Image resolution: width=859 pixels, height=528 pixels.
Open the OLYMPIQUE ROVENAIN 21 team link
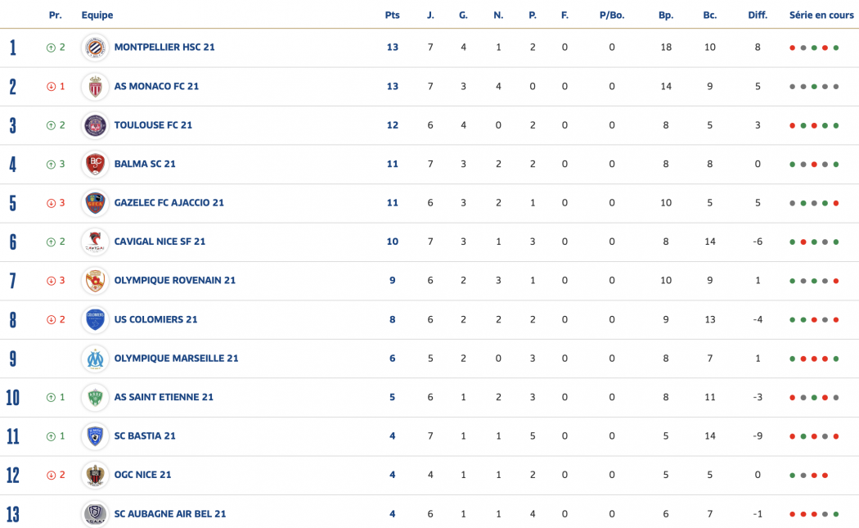click(174, 280)
